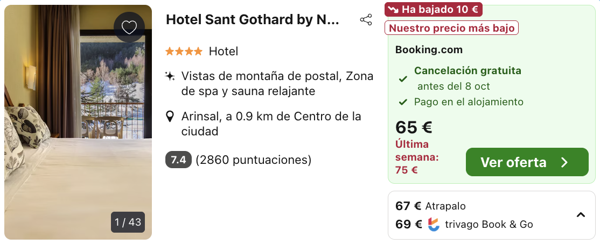This screenshot has width=600, height=245.
Task: Click the location pin icon
Action: 170,117
